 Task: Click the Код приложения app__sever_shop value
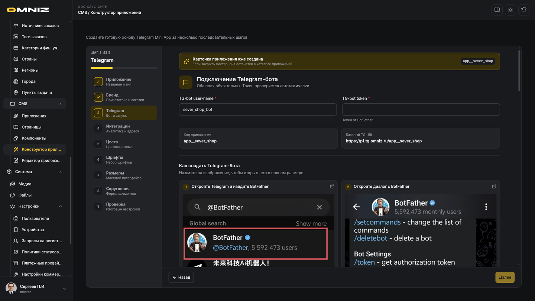click(200, 141)
